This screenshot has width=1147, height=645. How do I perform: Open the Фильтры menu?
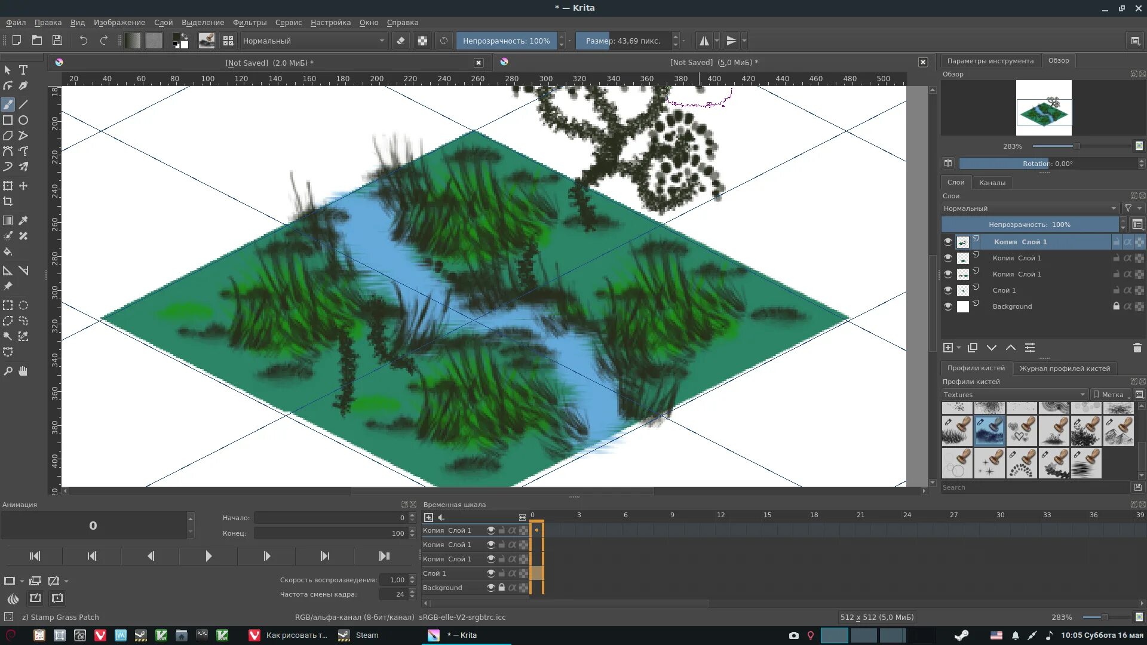click(249, 22)
